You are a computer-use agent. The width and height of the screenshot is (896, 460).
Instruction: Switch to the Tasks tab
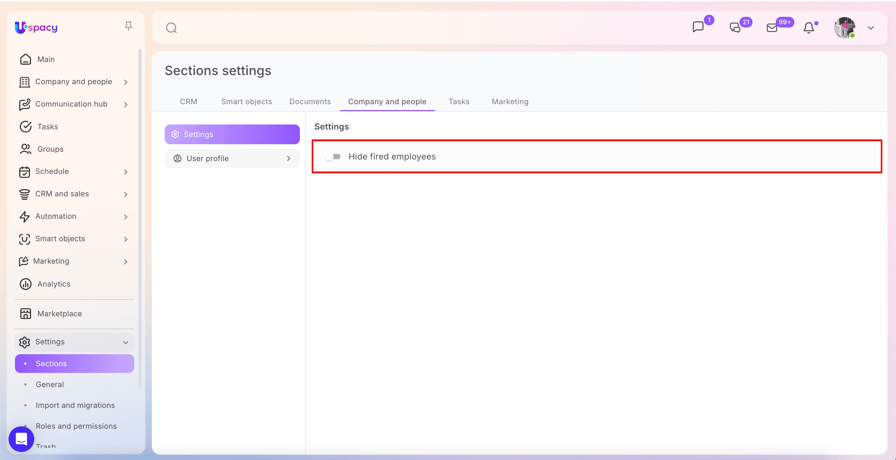point(459,102)
